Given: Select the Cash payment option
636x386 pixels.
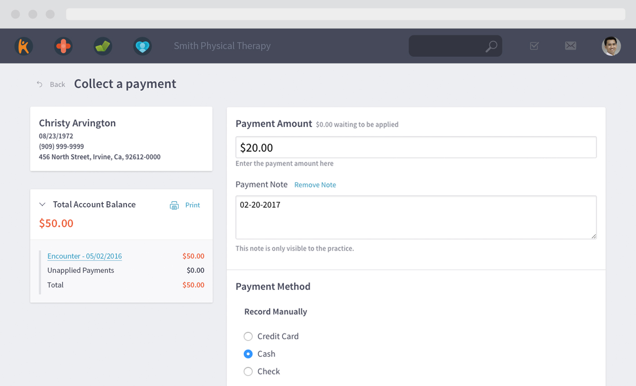Looking at the screenshot, I should [x=248, y=354].
